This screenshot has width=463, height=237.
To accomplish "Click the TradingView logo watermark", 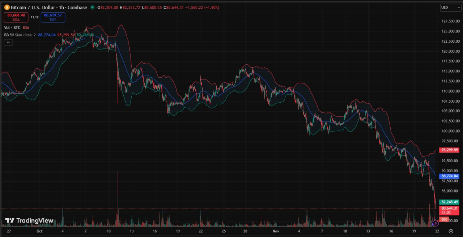I will [x=29, y=220].
